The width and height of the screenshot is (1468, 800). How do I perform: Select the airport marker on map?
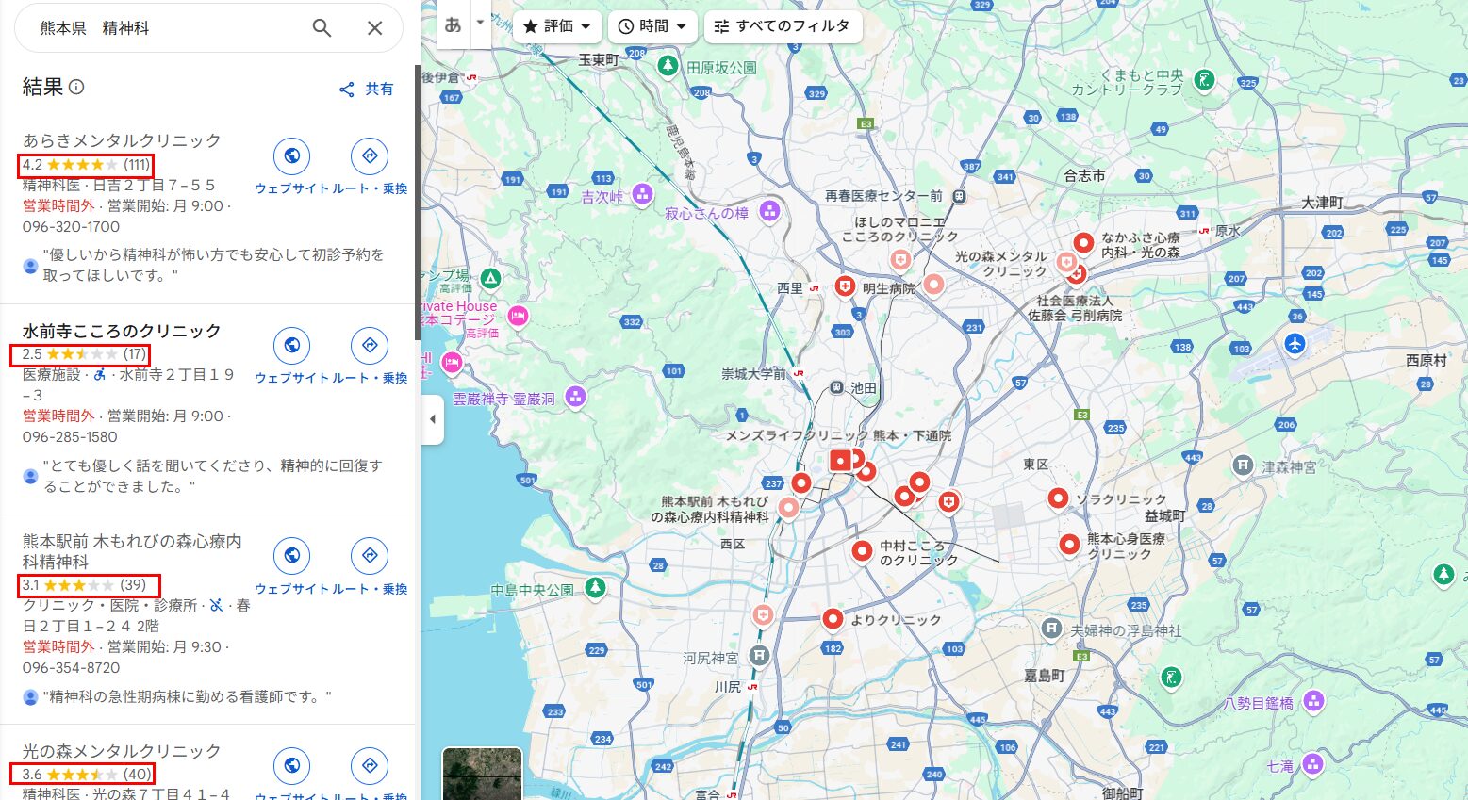[x=1295, y=344]
